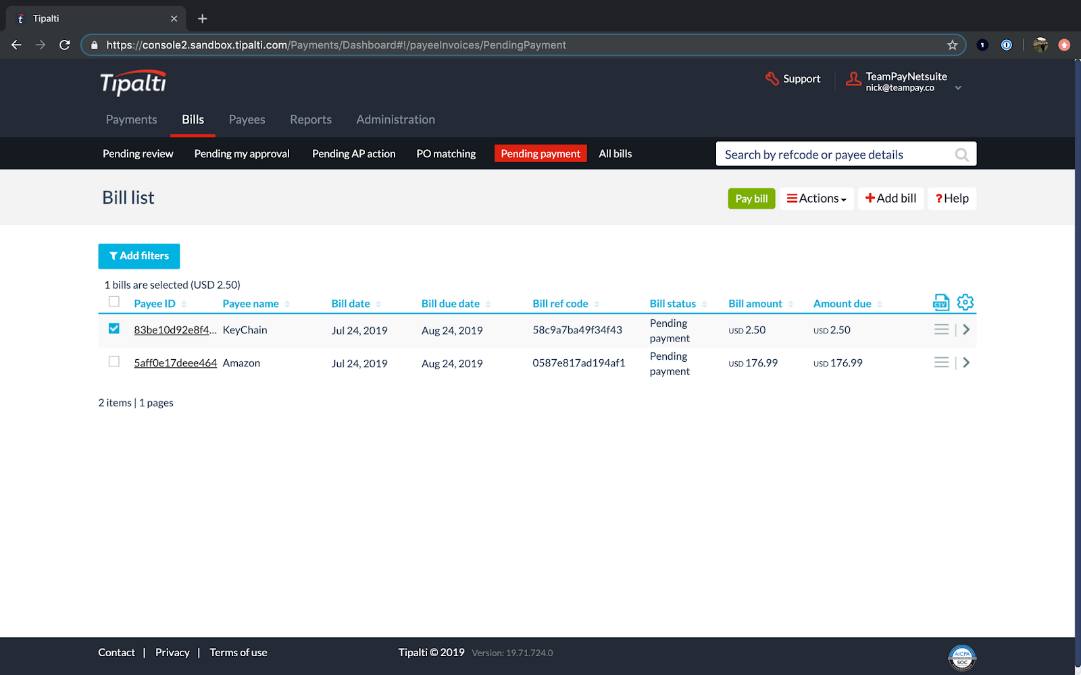Sort by Payee name column
This screenshot has width=1081, height=675.
click(256, 304)
